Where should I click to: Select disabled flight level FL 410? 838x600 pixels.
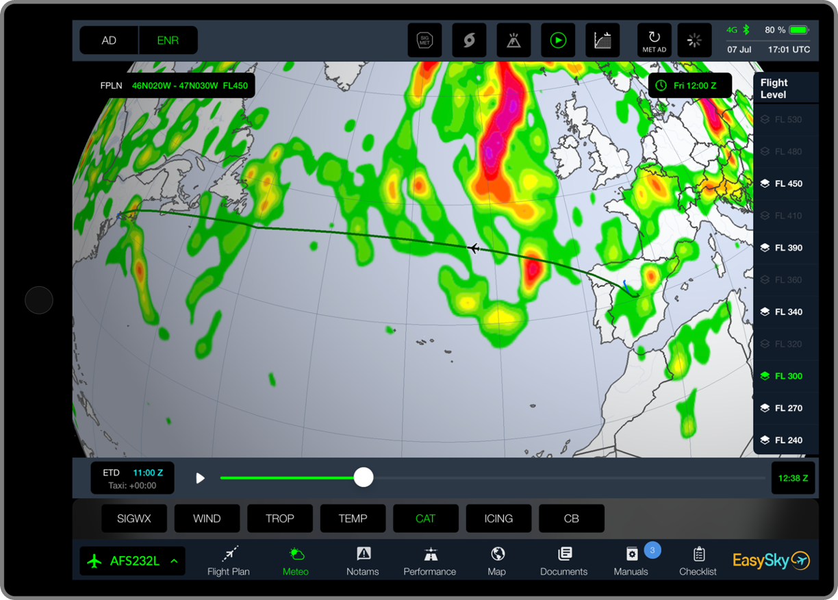click(x=786, y=216)
